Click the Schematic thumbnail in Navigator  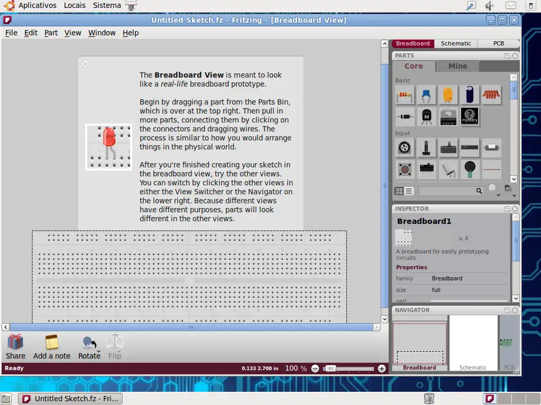[x=473, y=344]
